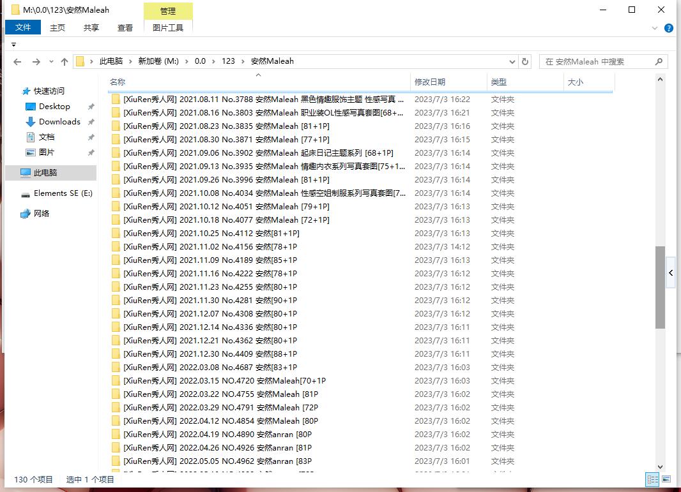681x492 pixels.
Task: Click 123 breadcrumb in address bar
Action: [228, 61]
